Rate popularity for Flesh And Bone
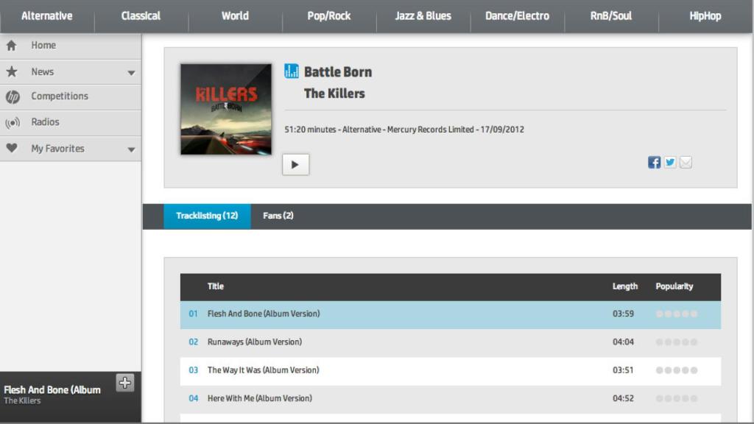The image size is (754, 424). tap(675, 313)
